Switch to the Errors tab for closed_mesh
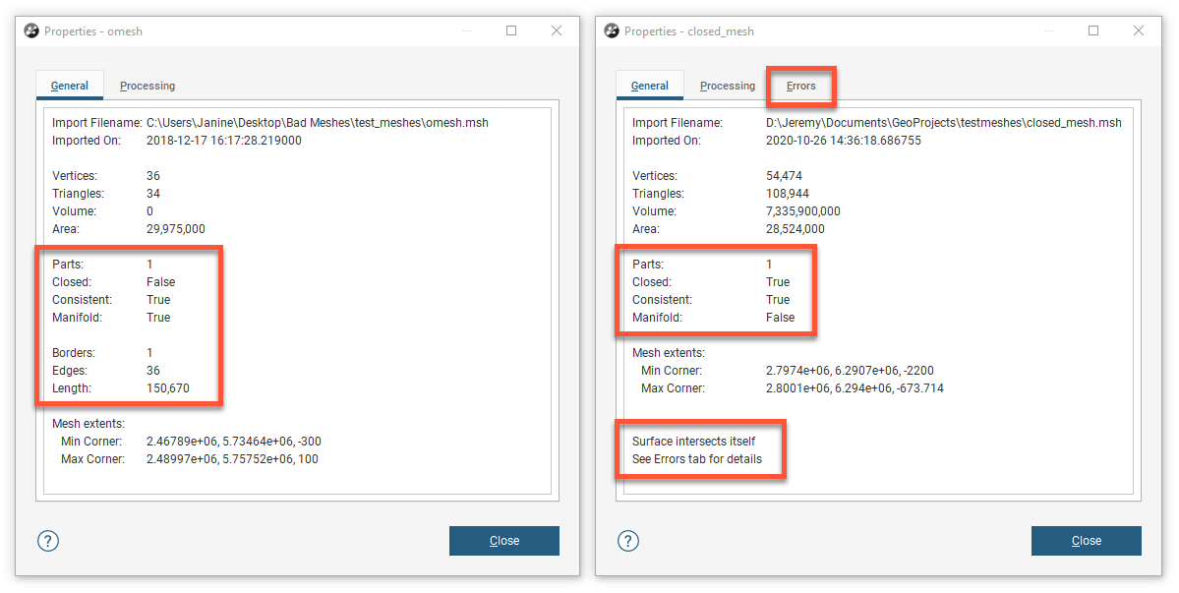The height and width of the screenshot is (593, 1179). (x=800, y=86)
